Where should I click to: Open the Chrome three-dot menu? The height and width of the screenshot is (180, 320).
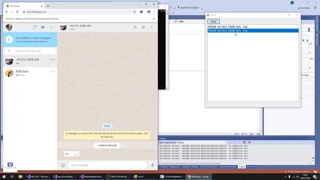[154, 12]
